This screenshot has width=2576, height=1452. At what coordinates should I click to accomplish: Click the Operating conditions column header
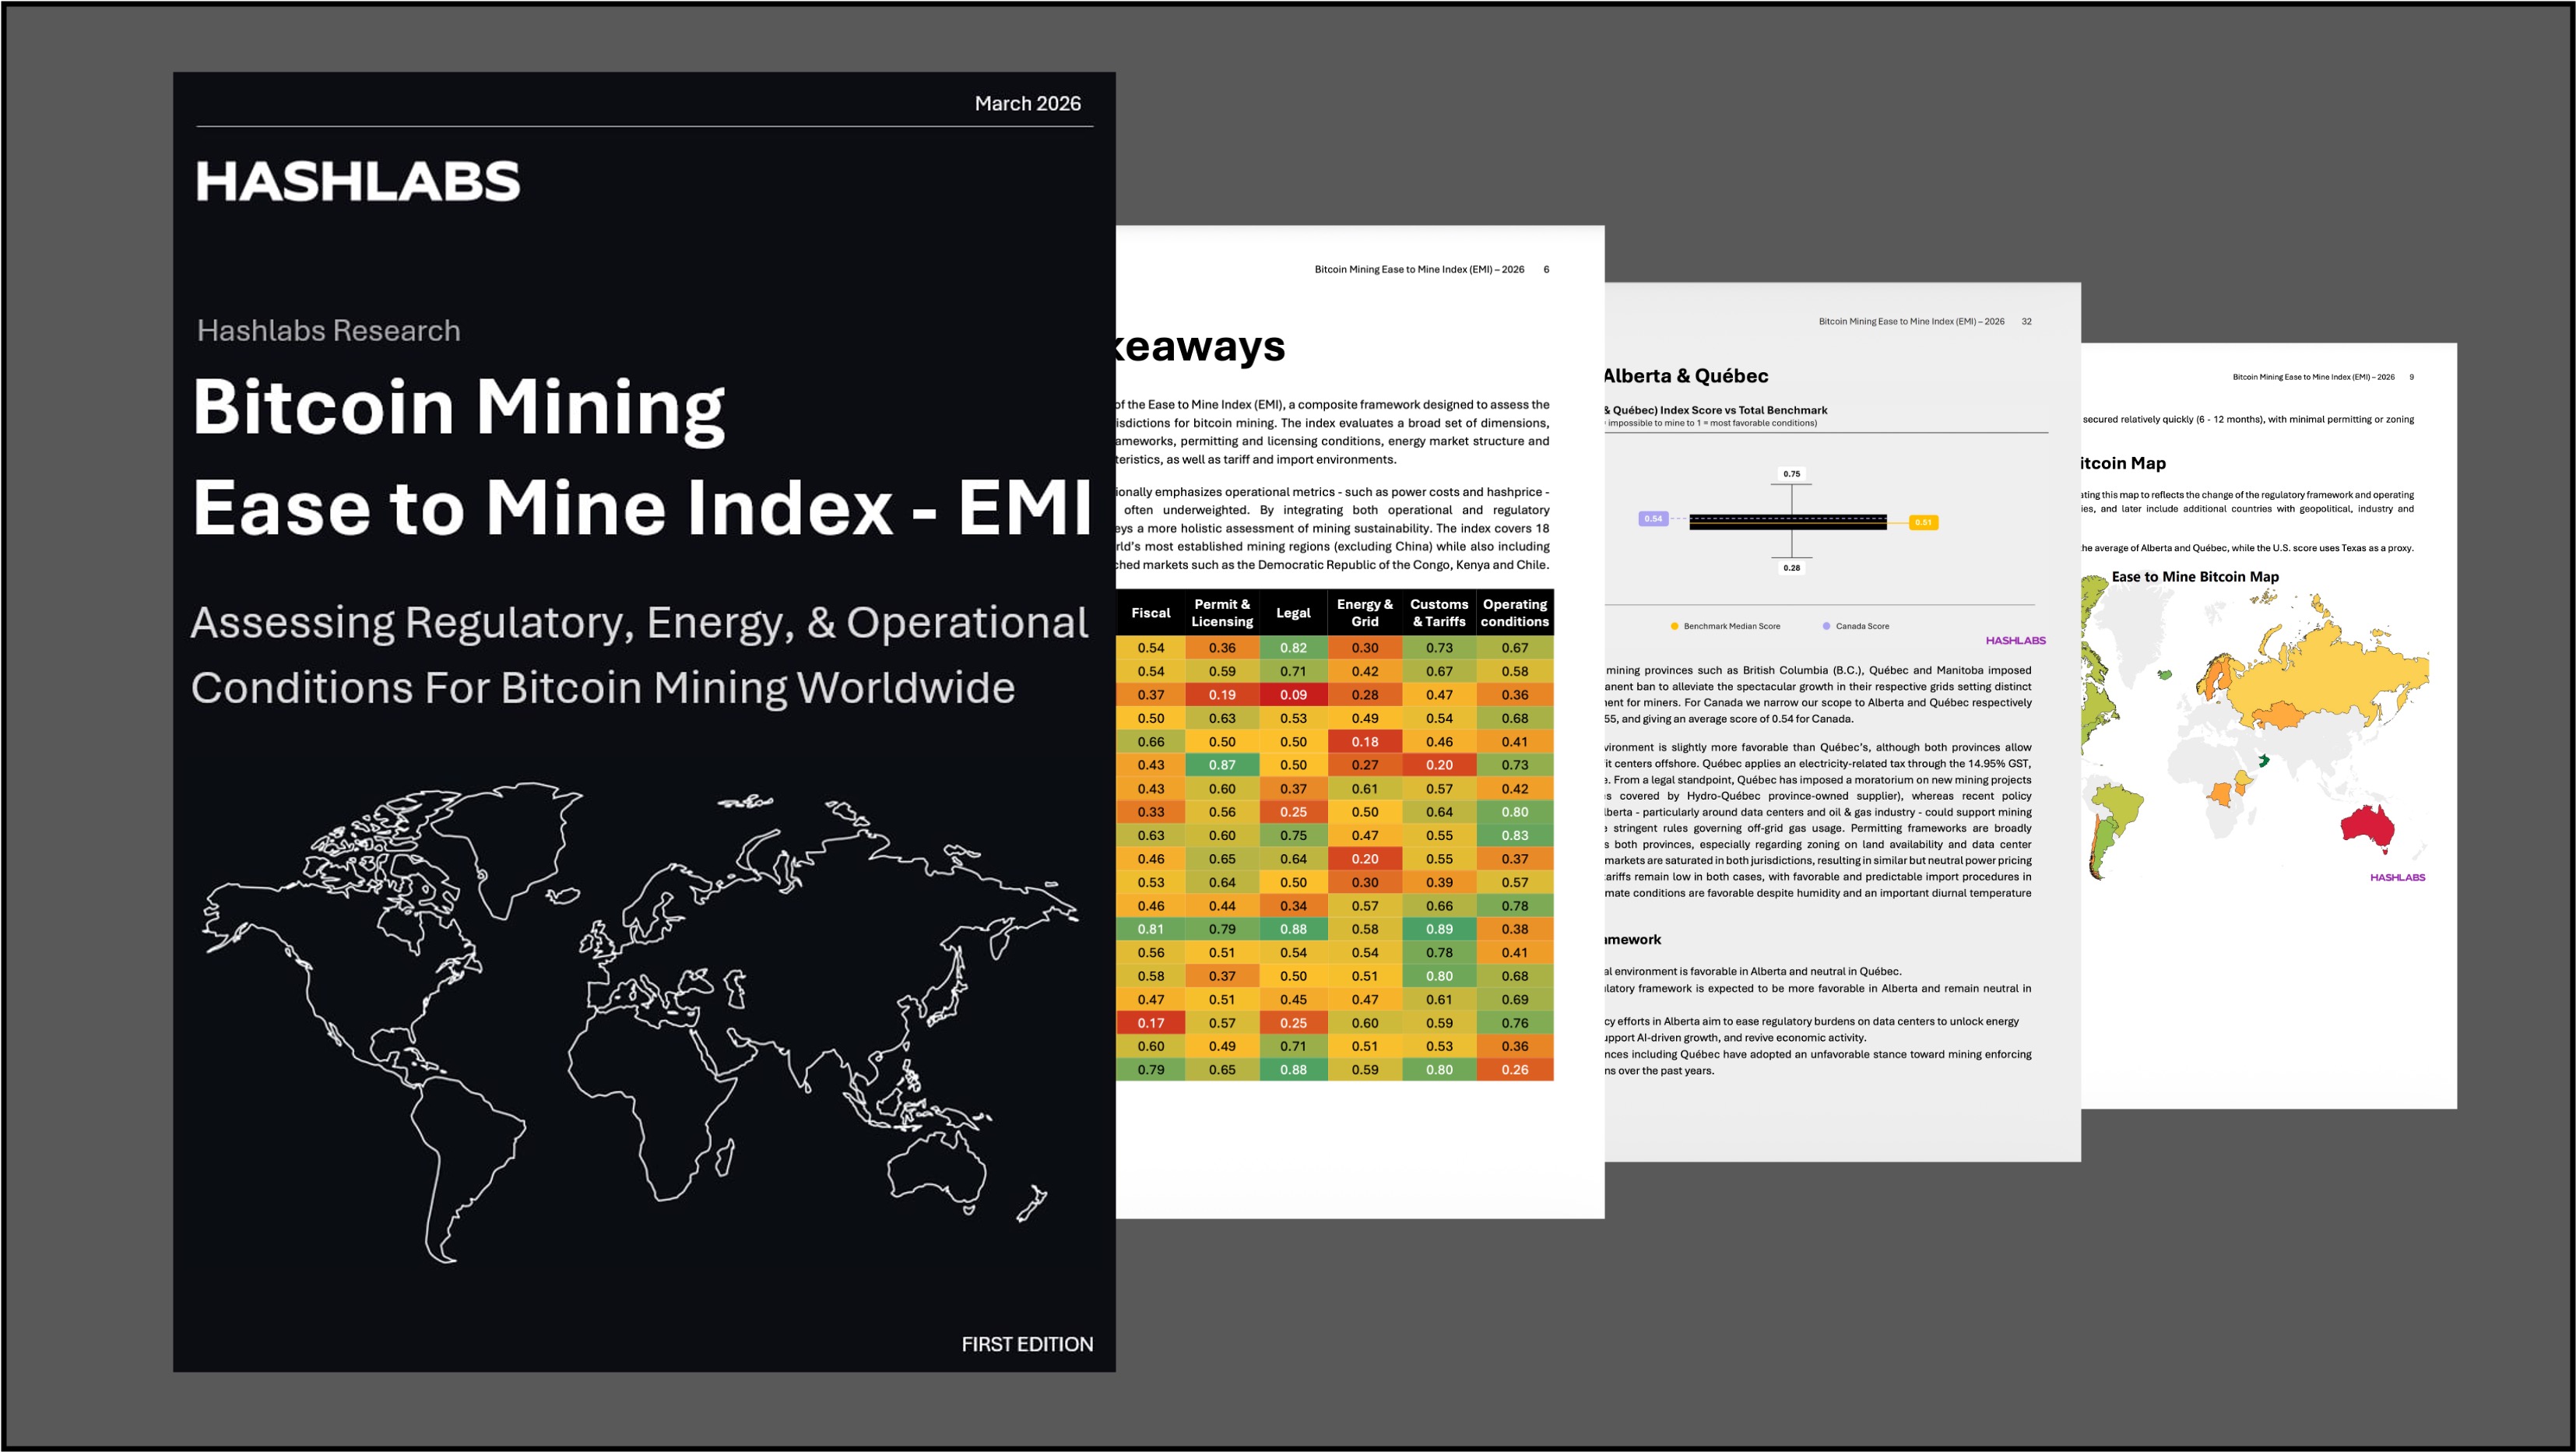pos(1514,612)
